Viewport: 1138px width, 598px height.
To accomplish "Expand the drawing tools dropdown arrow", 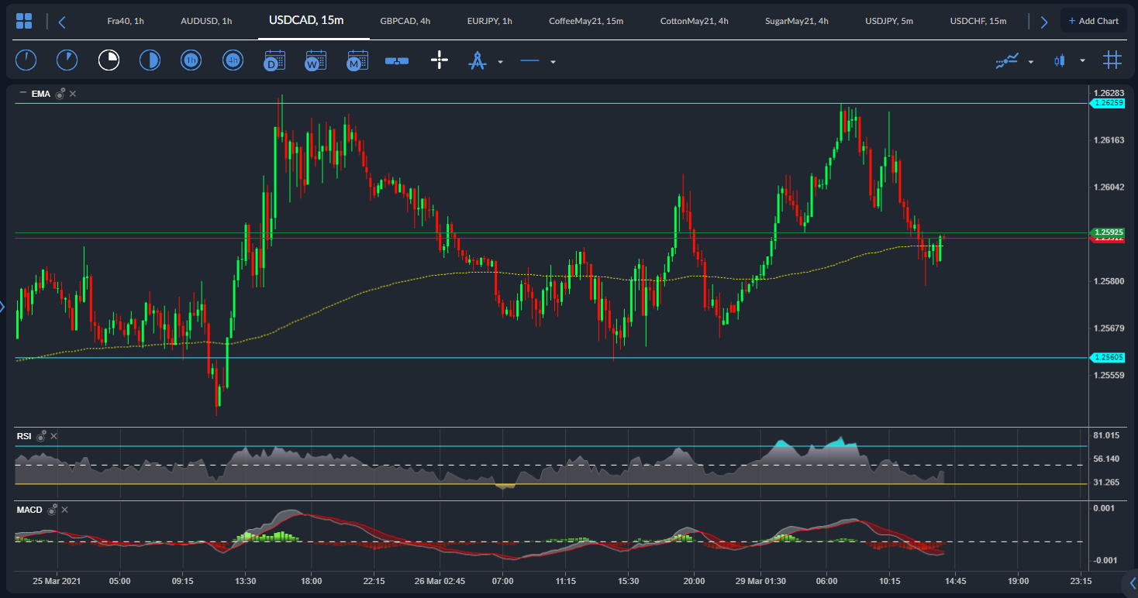I will [x=500, y=62].
